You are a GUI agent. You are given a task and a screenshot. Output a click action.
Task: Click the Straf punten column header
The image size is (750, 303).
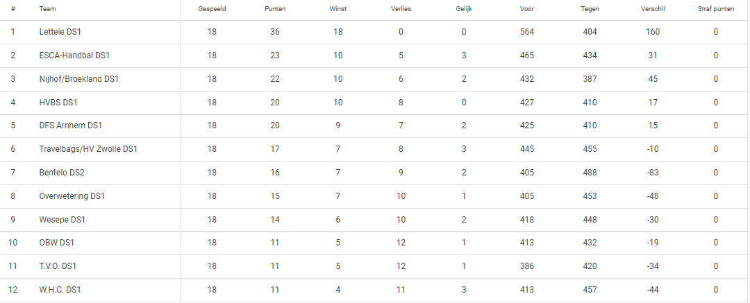(x=716, y=9)
